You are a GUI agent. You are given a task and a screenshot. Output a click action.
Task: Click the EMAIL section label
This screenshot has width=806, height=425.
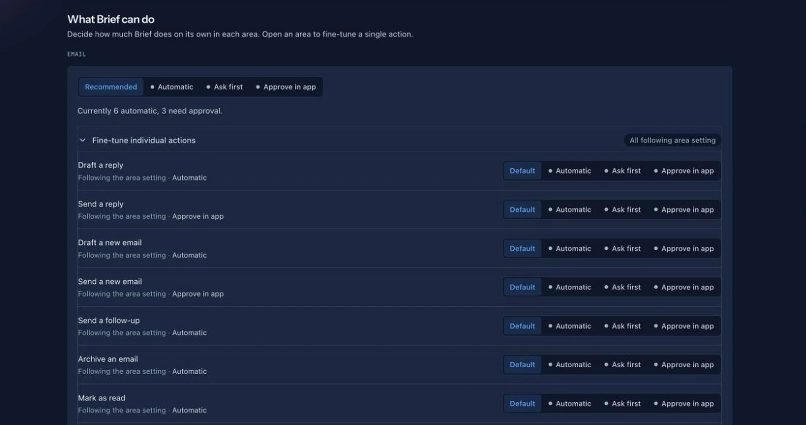pyautogui.click(x=77, y=54)
